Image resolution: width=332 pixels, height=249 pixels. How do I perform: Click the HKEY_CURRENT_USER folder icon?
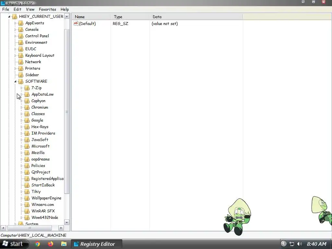pyautogui.click(x=15, y=17)
